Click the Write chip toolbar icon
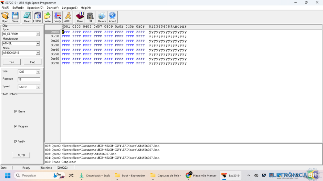The height and width of the screenshot is (181, 323). click(x=47, y=17)
